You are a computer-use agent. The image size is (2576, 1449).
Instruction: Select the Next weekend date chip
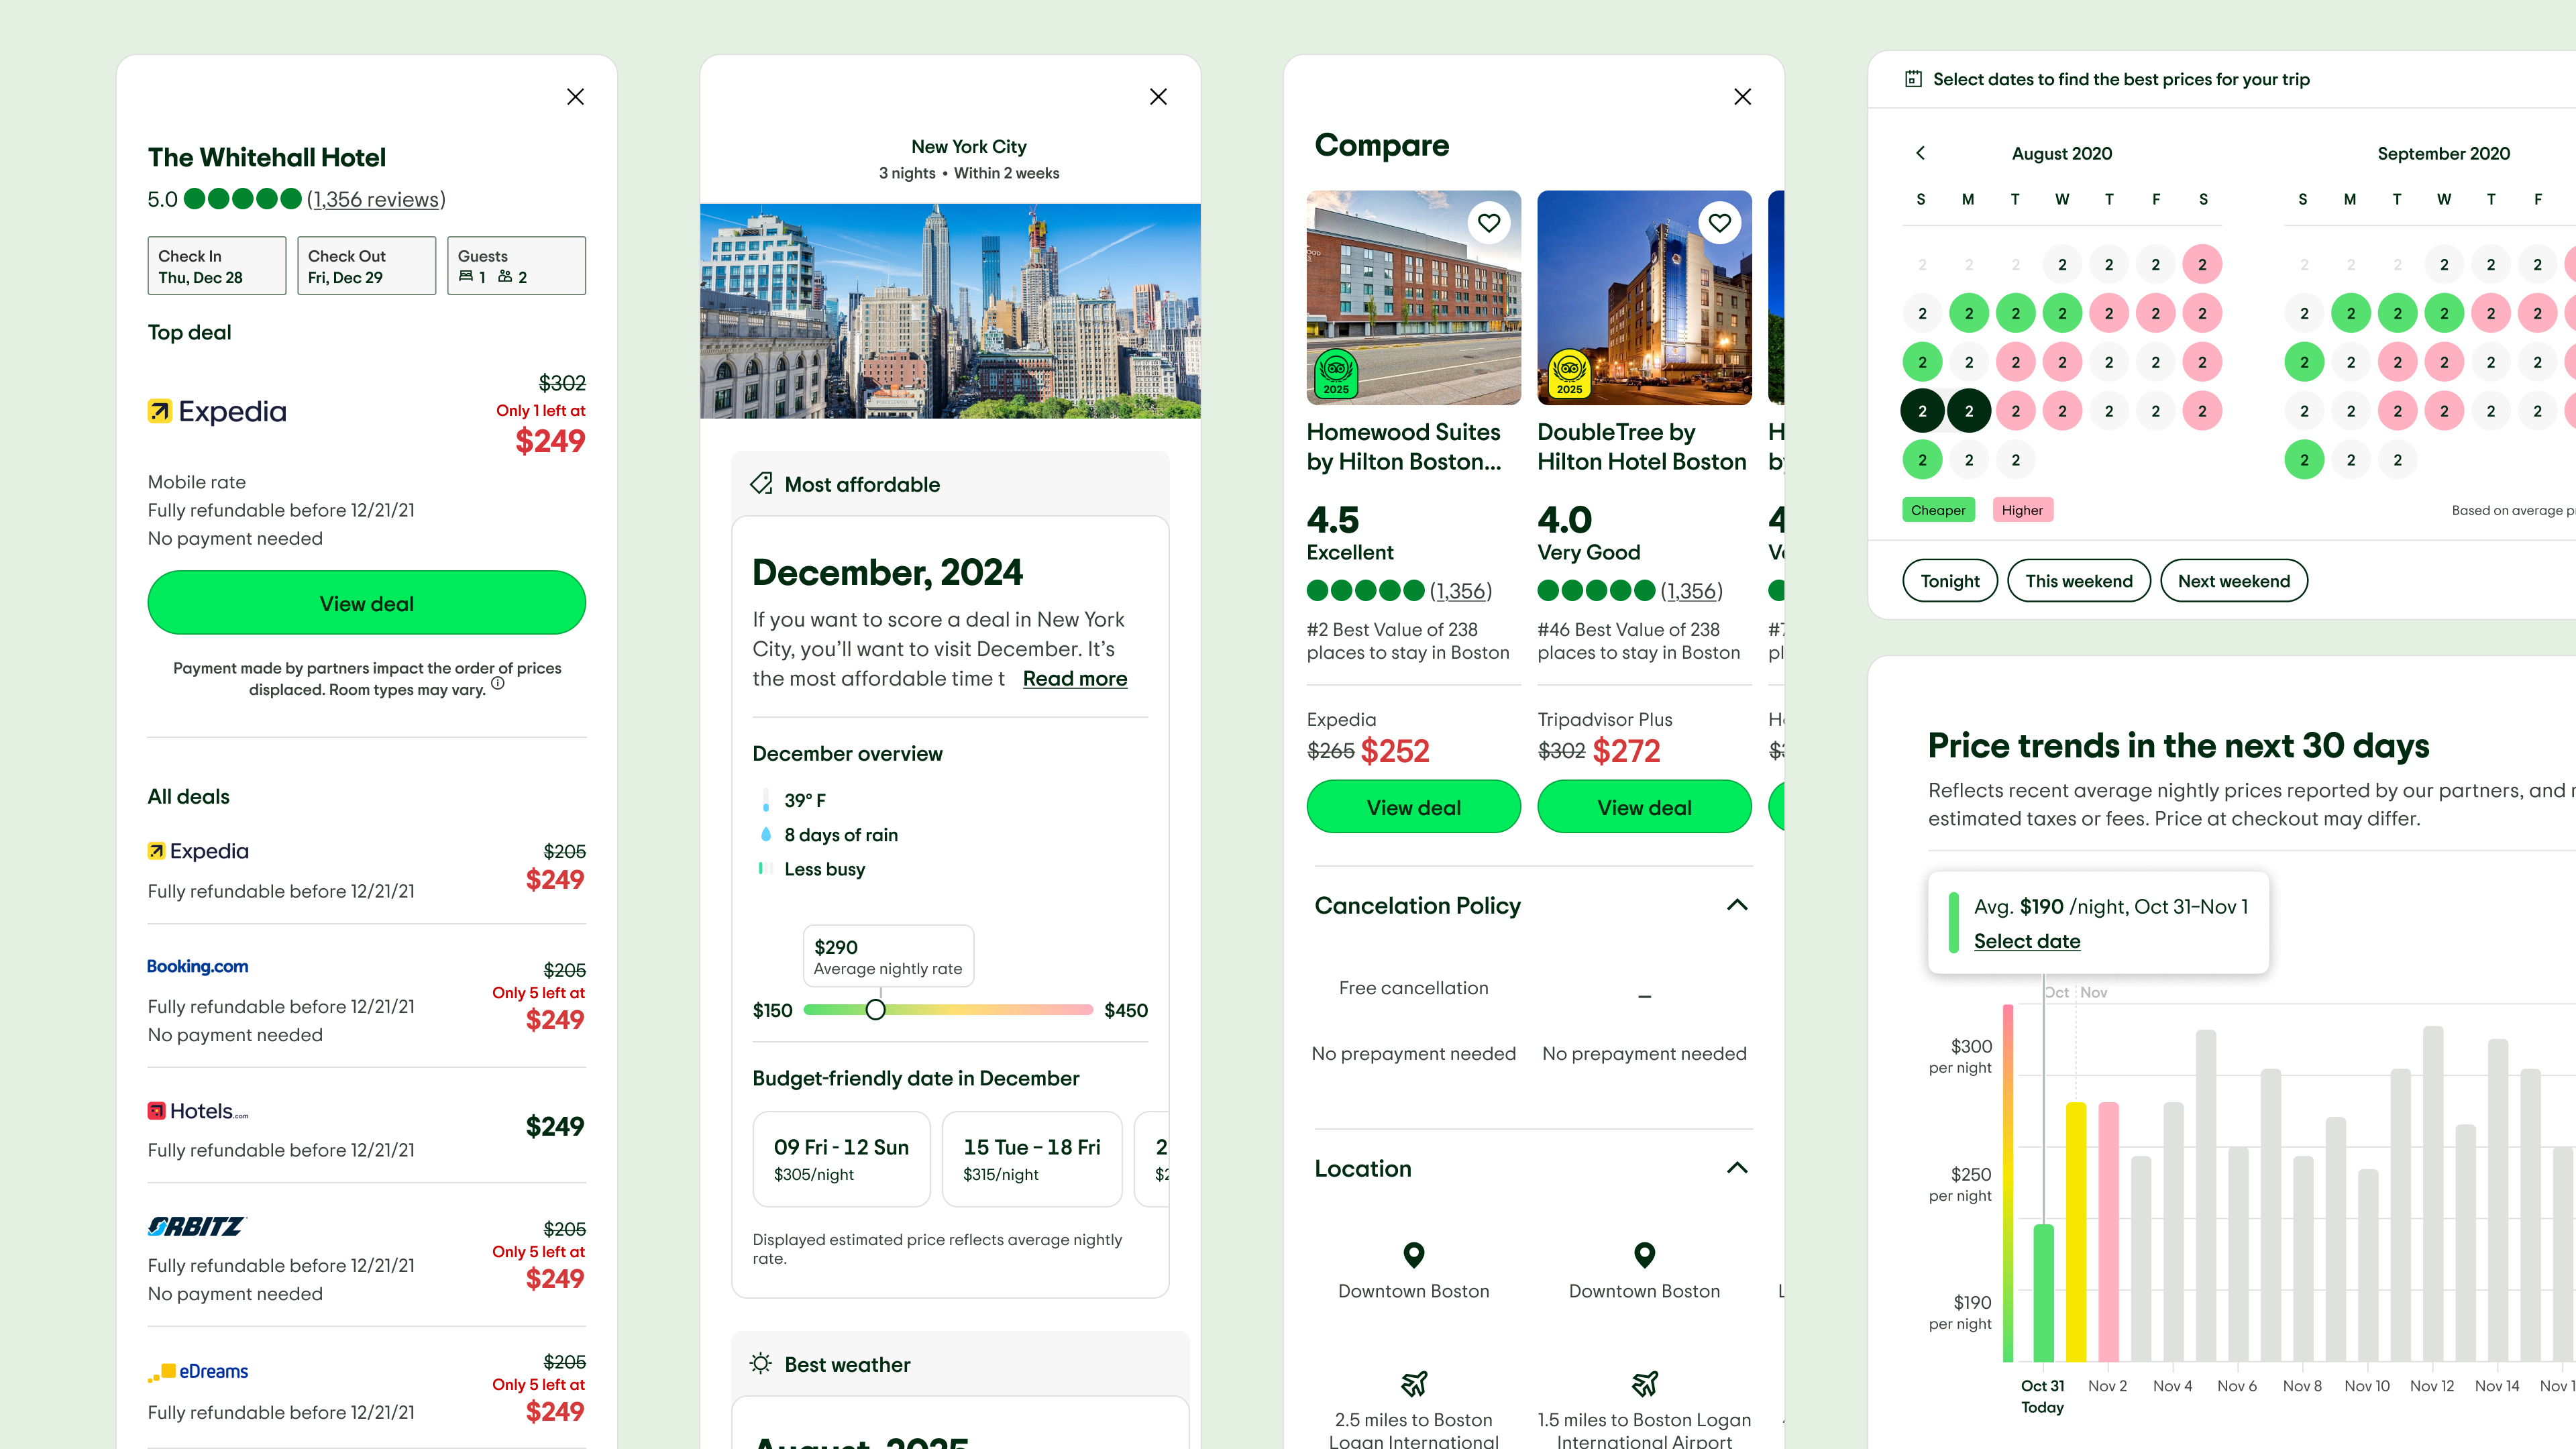click(x=2233, y=581)
